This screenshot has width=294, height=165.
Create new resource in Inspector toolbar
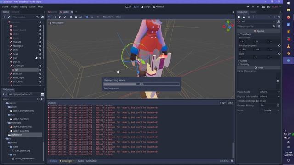pyautogui.click(x=239, y=17)
